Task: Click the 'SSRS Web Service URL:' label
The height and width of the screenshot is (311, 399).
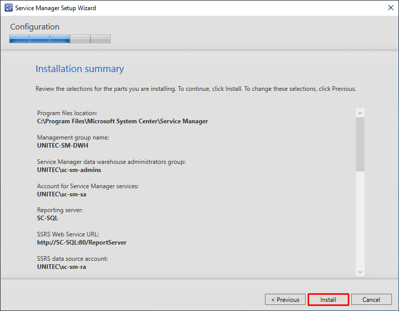Action: (68, 234)
